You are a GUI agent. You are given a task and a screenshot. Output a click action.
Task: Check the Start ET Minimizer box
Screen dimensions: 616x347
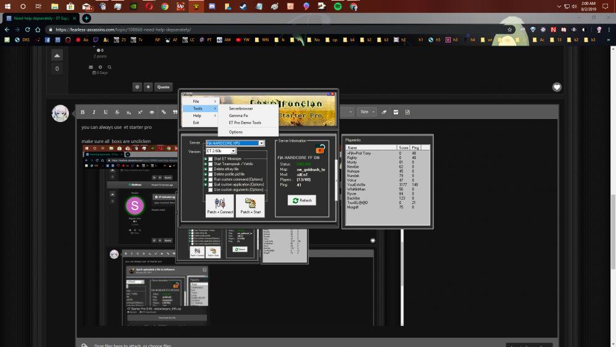click(x=211, y=159)
